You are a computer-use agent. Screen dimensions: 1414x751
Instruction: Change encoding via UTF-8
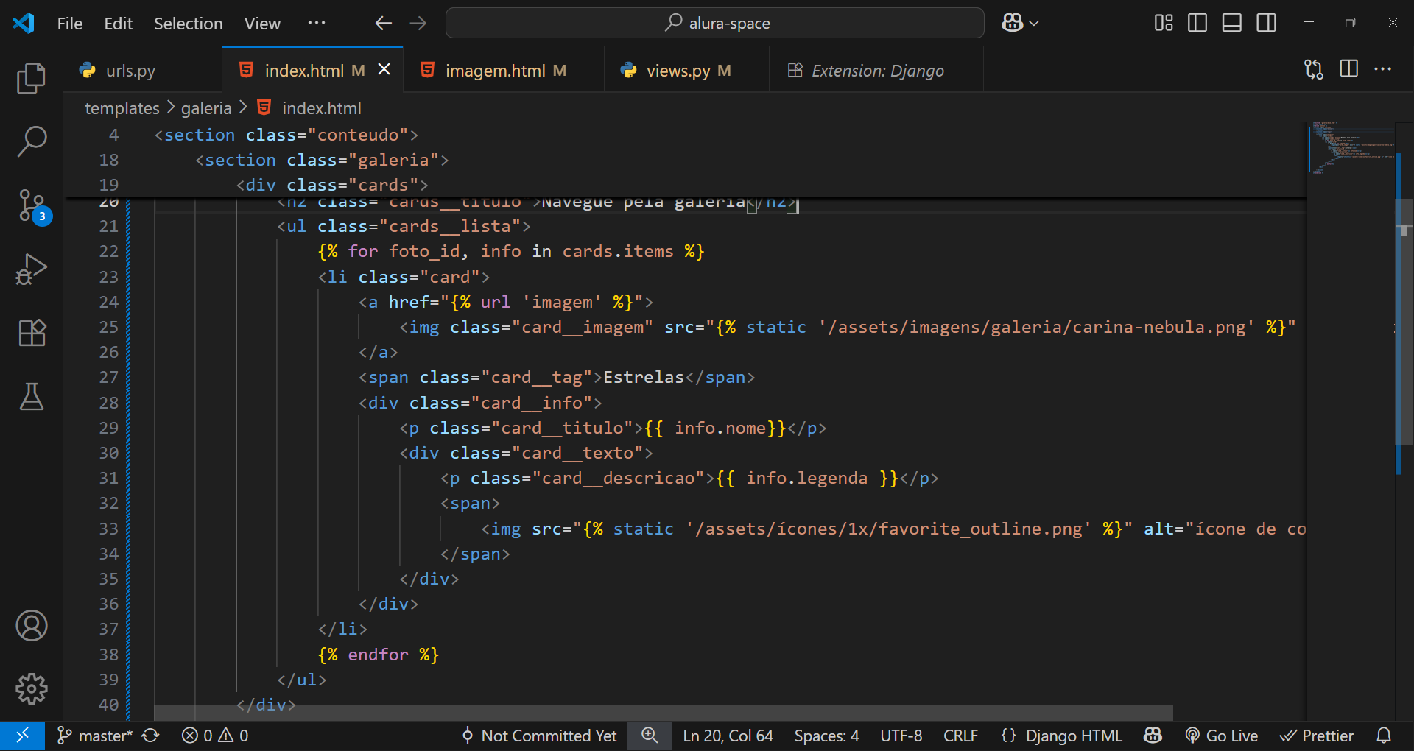[901, 736]
